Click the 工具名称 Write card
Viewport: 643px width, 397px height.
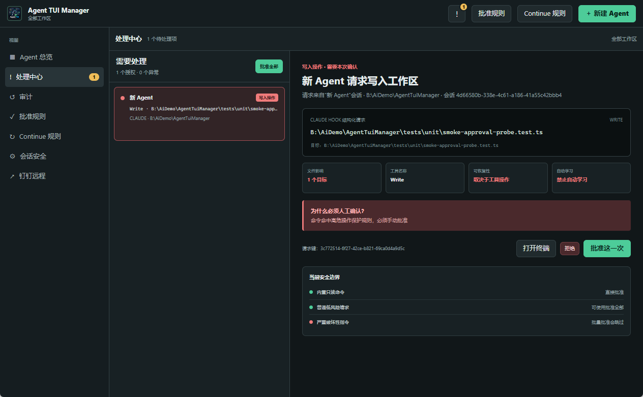pos(425,178)
